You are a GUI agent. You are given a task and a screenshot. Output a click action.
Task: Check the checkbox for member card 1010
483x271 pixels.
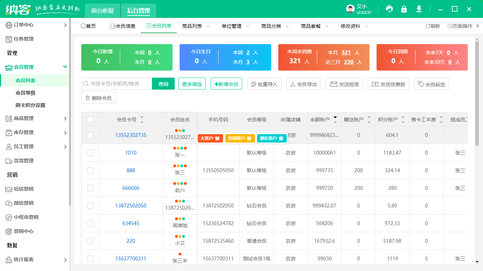90,153
